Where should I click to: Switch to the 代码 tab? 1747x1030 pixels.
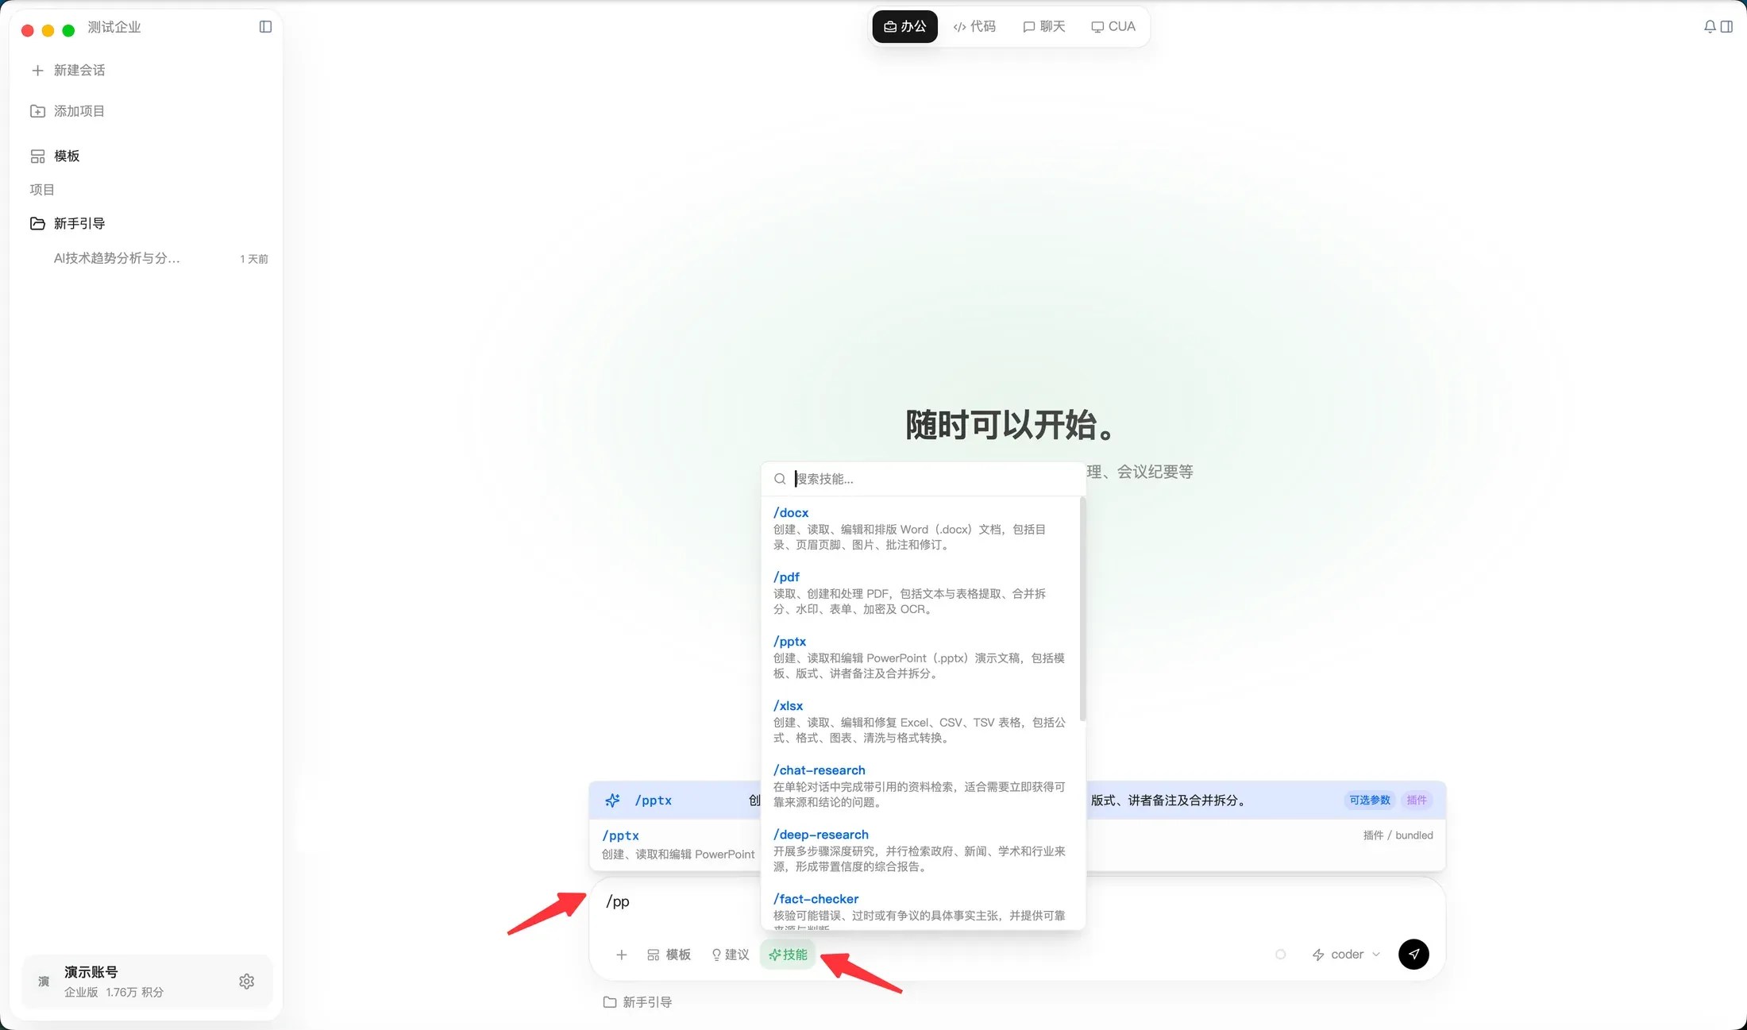[x=974, y=27]
